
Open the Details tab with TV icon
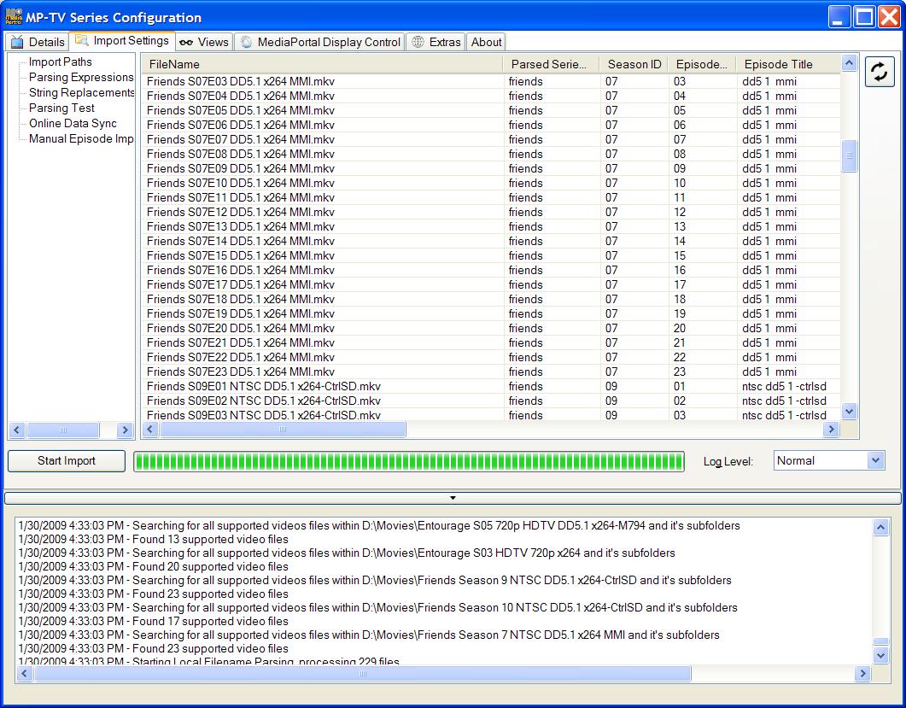point(38,42)
